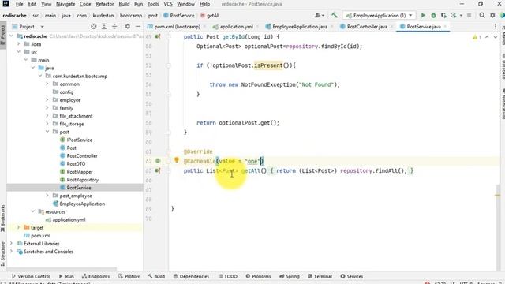Collapse the src folder
Image resolution: width=505 pixels, height=284 pixels.
(x=19, y=52)
